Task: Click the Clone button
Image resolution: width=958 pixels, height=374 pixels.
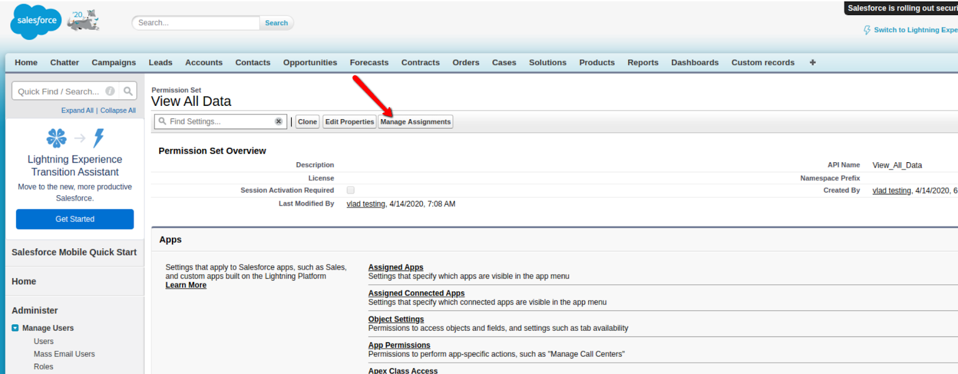Action: pyautogui.click(x=307, y=121)
